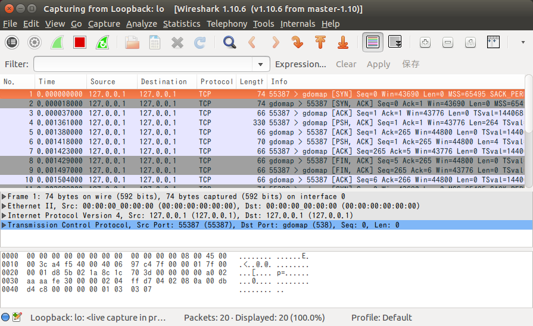Image resolution: width=533 pixels, height=326 pixels.
Task: Expand the Internet Protocol Version 4 node
Action: (x=4, y=215)
